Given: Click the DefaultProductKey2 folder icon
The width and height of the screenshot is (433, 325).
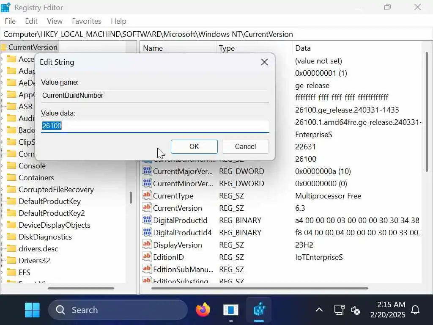Looking at the screenshot, I should 11,213.
